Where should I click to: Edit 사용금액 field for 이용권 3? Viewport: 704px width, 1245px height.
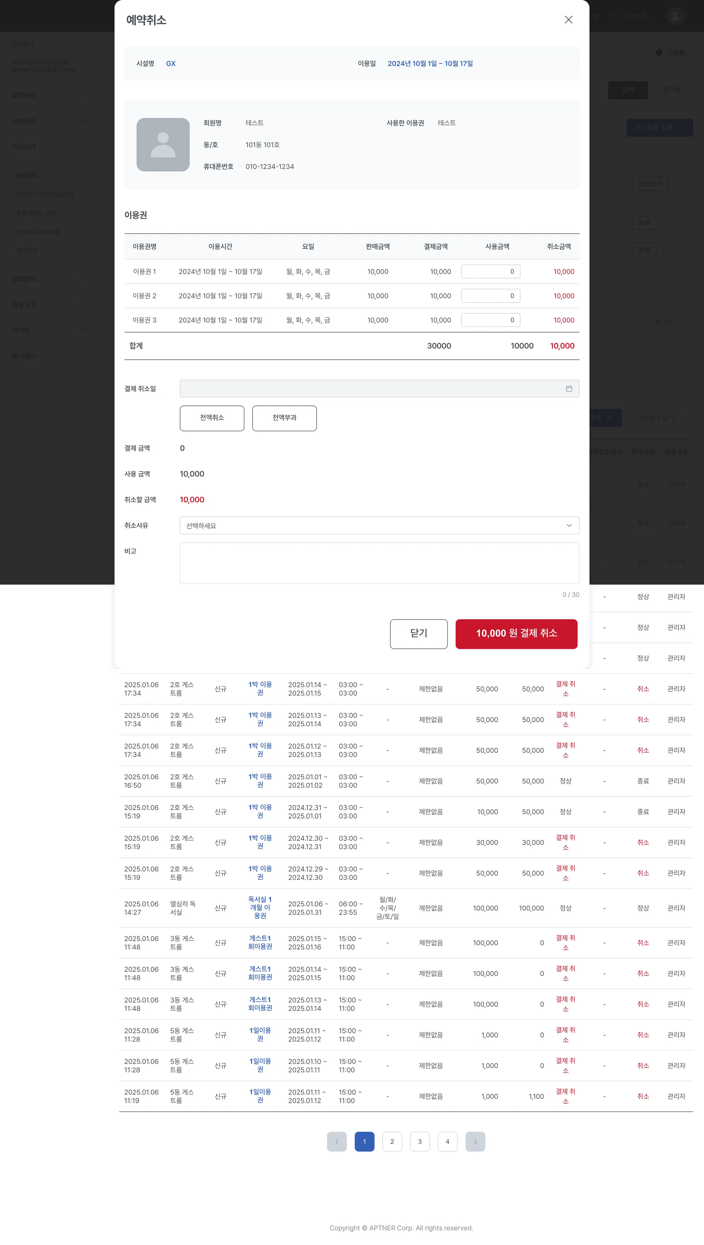(490, 320)
